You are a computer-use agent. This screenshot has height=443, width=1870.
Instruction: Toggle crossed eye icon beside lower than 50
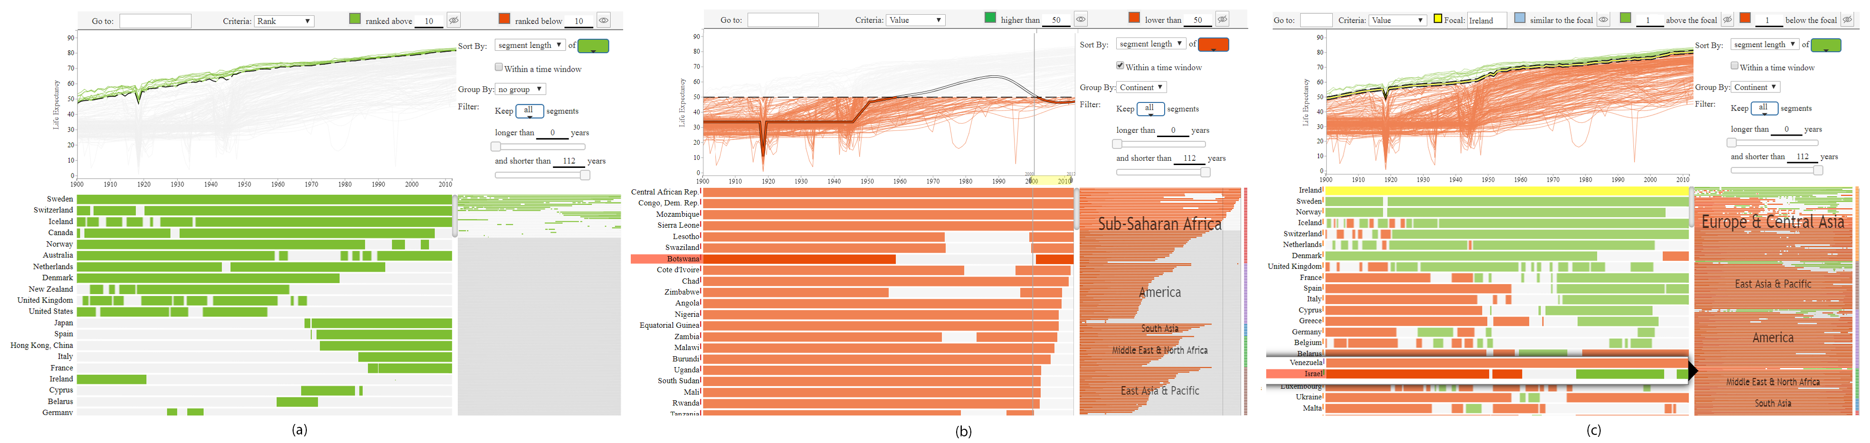point(1223,19)
